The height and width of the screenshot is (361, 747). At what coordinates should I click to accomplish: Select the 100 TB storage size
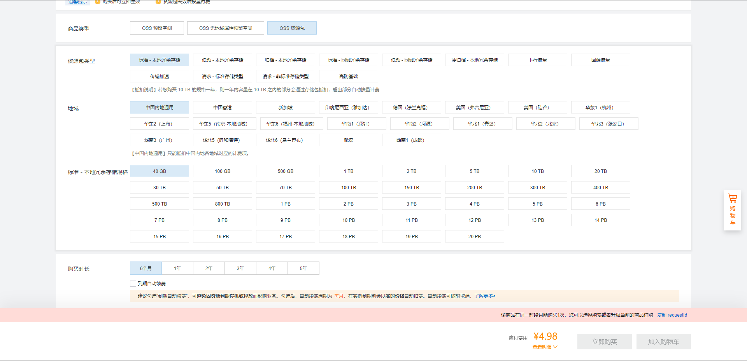point(349,187)
